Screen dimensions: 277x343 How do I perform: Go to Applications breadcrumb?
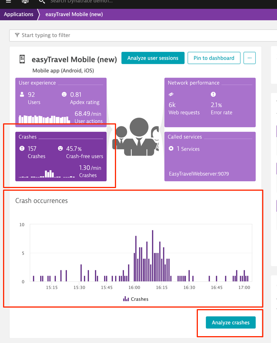19,14
